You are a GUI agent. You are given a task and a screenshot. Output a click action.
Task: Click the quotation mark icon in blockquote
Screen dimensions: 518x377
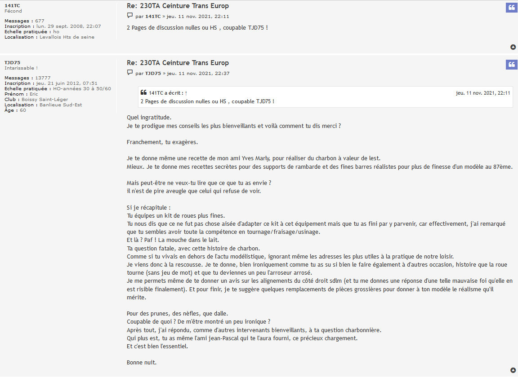click(143, 93)
